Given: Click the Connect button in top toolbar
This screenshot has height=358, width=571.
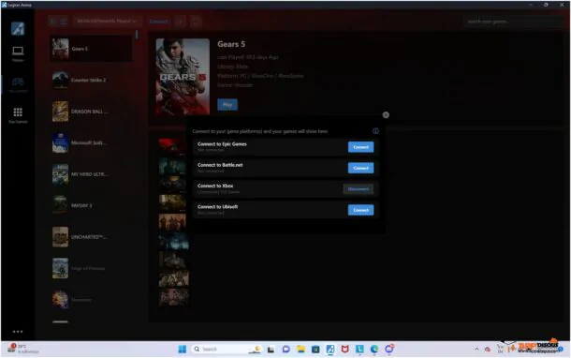Looking at the screenshot, I should (x=159, y=22).
